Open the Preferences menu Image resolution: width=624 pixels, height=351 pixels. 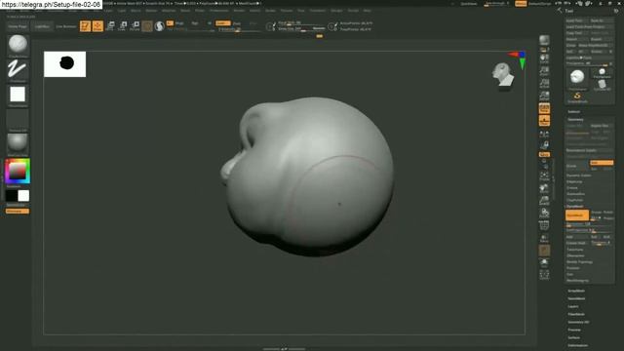point(218,11)
